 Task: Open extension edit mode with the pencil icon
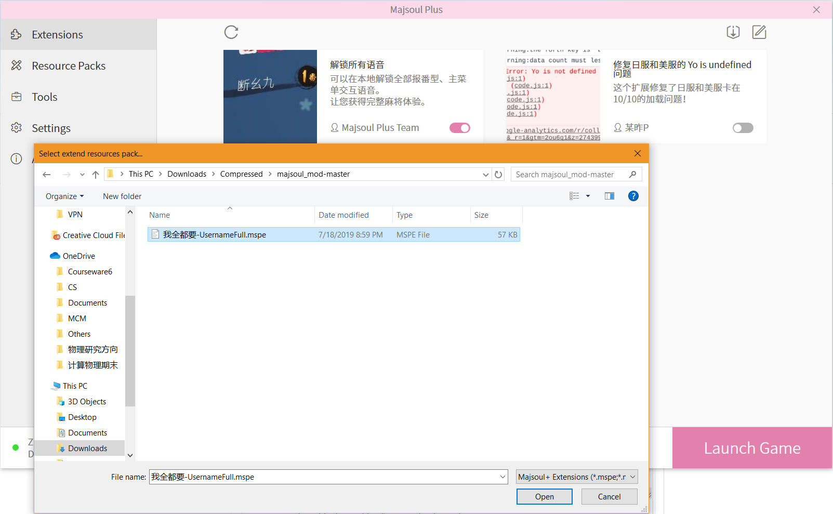pos(759,32)
